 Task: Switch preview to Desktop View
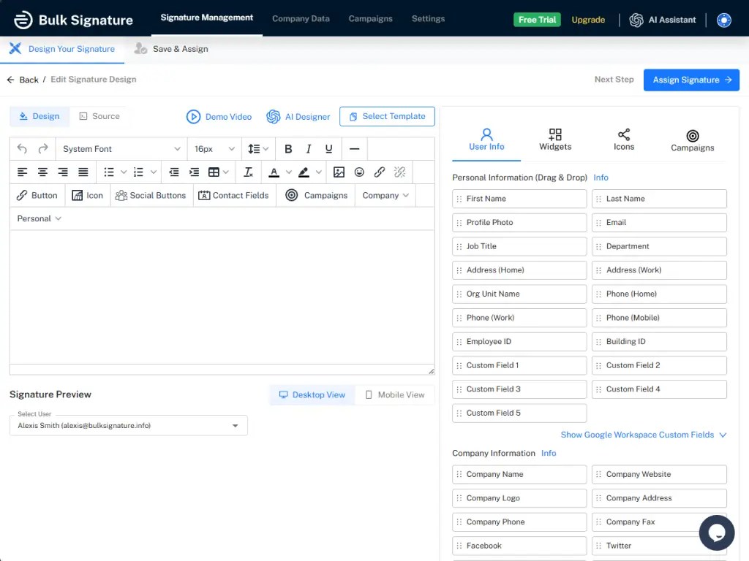coord(312,395)
